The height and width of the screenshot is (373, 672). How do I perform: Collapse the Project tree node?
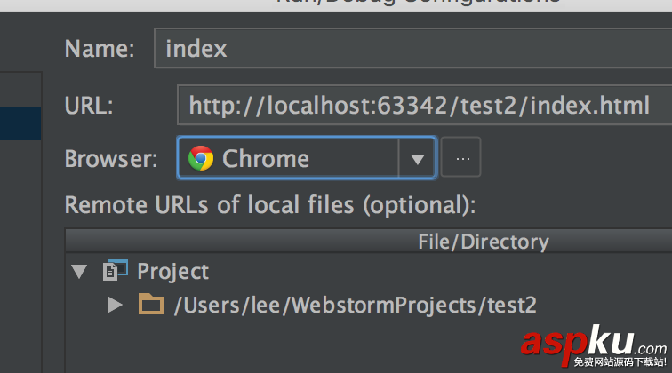(80, 271)
